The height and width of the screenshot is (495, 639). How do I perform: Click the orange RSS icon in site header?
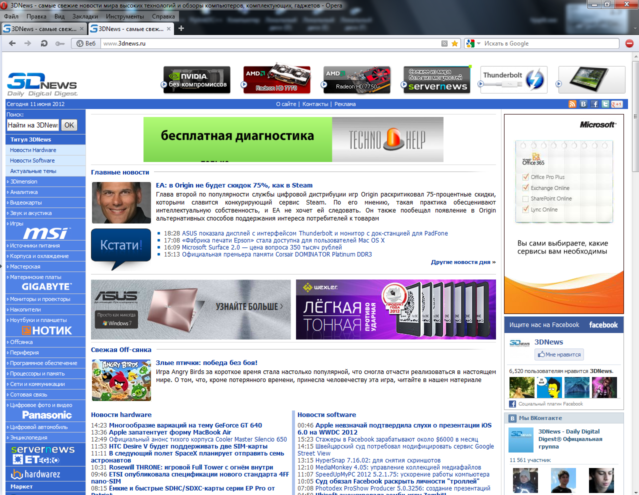coord(572,104)
